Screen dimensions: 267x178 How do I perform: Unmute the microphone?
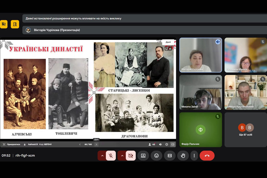[111, 155]
